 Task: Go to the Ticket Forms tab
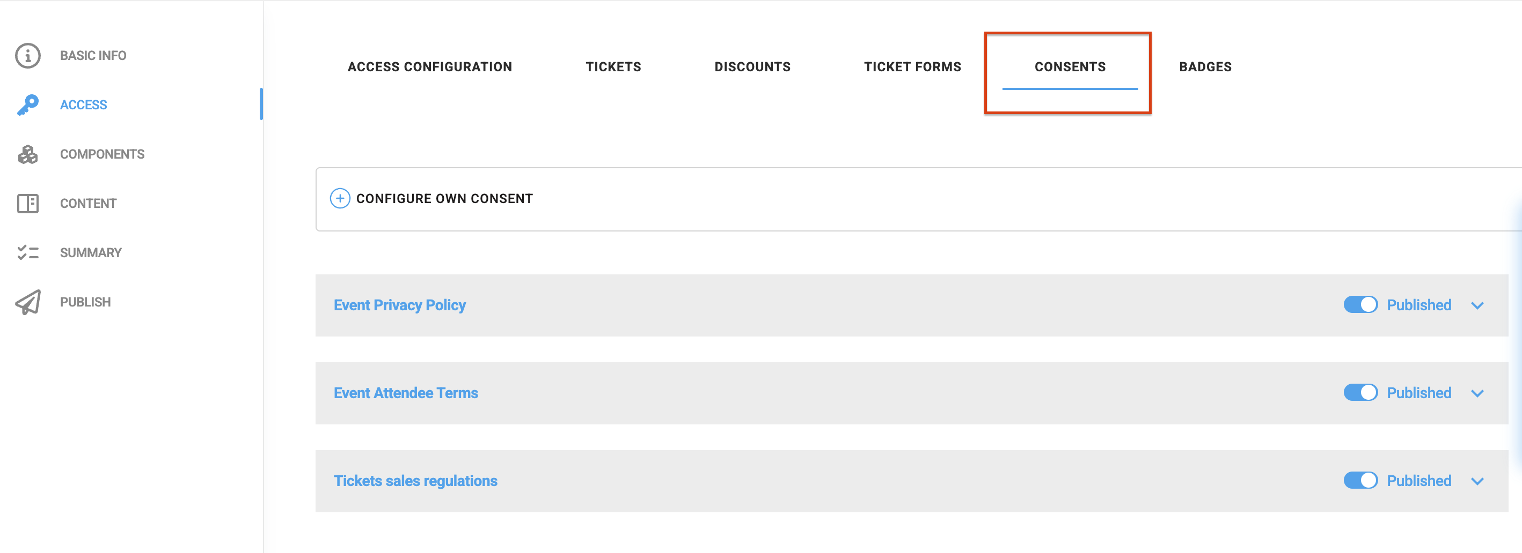(x=912, y=66)
